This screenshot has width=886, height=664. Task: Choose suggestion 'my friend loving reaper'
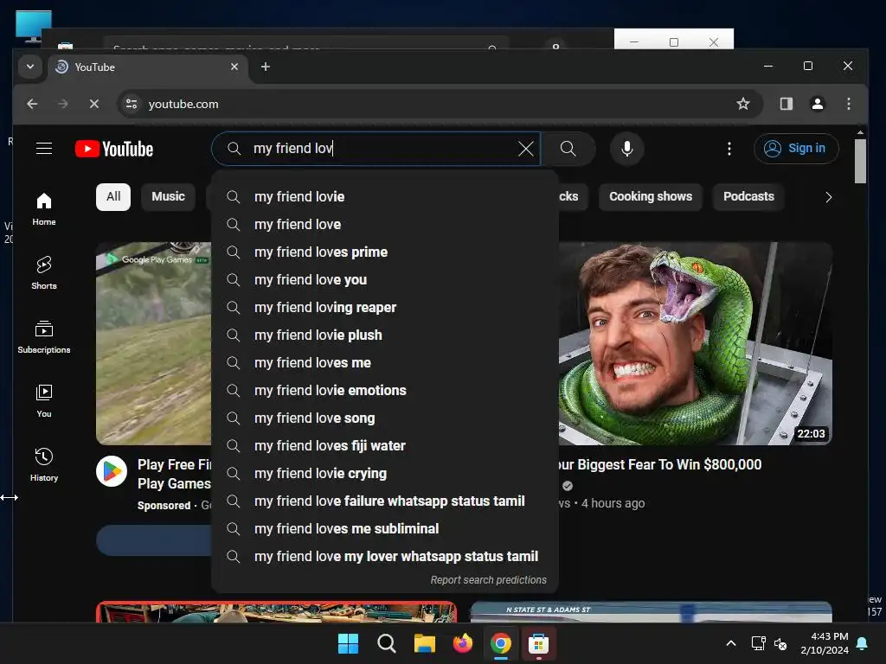pos(385,307)
